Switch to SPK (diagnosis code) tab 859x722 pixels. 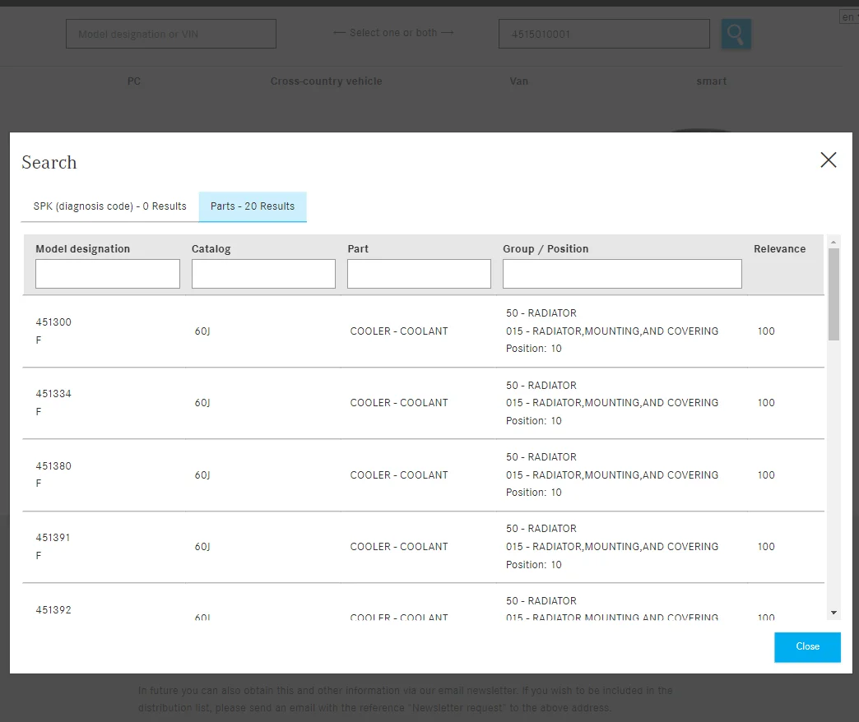coord(110,206)
